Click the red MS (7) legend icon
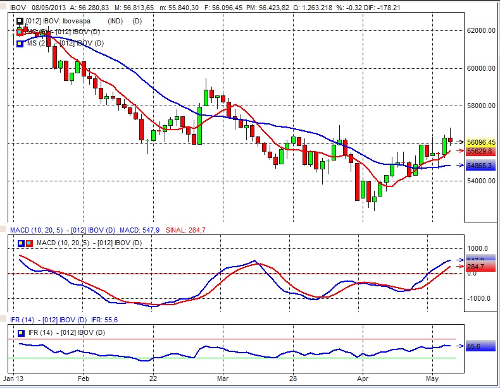The width and height of the screenshot is (500, 388). pyautogui.click(x=20, y=32)
